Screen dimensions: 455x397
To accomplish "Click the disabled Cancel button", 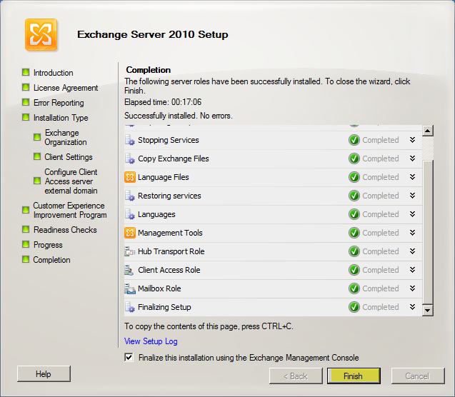I will (x=418, y=376).
